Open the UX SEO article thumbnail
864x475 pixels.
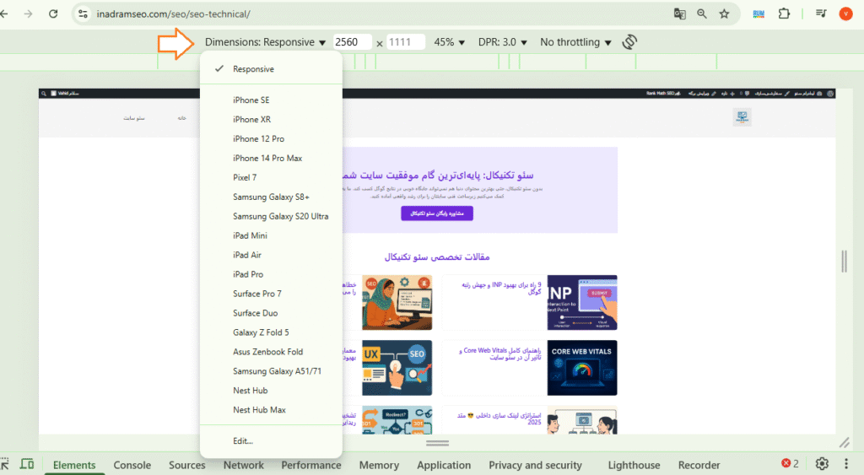[x=397, y=368]
